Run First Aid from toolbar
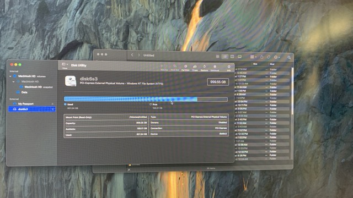The image size is (353, 198). click(x=175, y=67)
